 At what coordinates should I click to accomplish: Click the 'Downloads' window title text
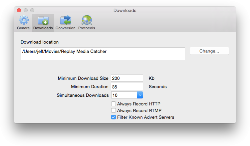click(125, 11)
